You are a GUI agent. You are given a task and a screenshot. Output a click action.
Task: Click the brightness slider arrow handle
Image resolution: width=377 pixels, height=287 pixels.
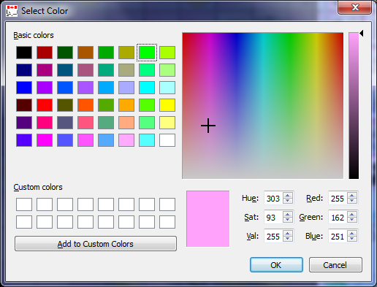(x=362, y=34)
